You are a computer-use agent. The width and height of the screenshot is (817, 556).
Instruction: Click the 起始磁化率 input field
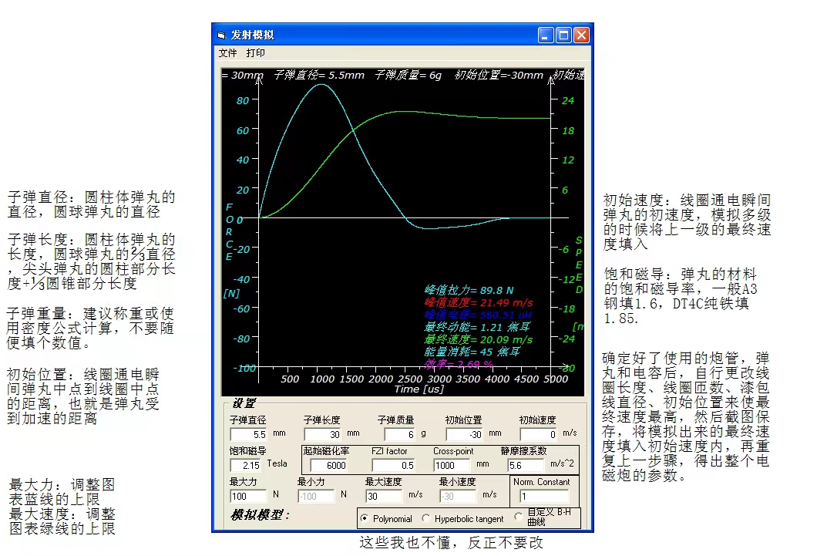coord(329,465)
